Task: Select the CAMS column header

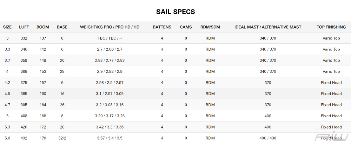Action: (x=186, y=27)
